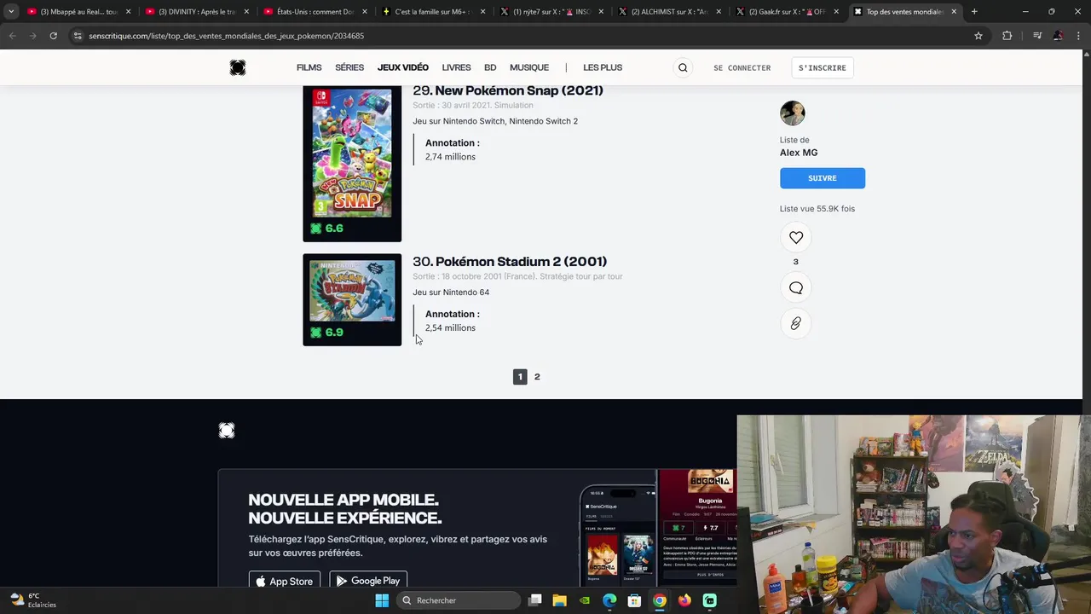Launch Microsoft Edge from taskbar
This screenshot has height=614, width=1091.
[x=609, y=600]
